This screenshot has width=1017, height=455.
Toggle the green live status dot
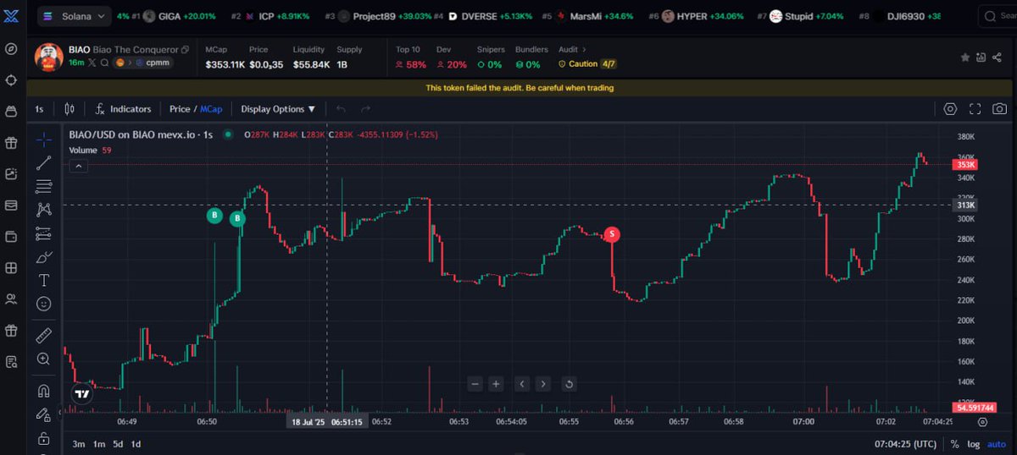pyautogui.click(x=228, y=134)
